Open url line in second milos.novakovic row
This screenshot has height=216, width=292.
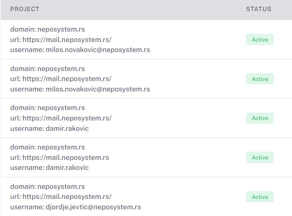(61, 79)
